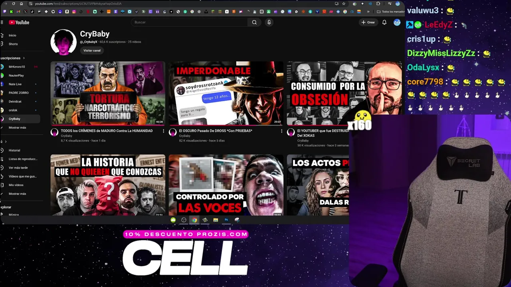Open the Instagram bookmark in bookmarks bar

pyautogui.click(x=74, y=12)
